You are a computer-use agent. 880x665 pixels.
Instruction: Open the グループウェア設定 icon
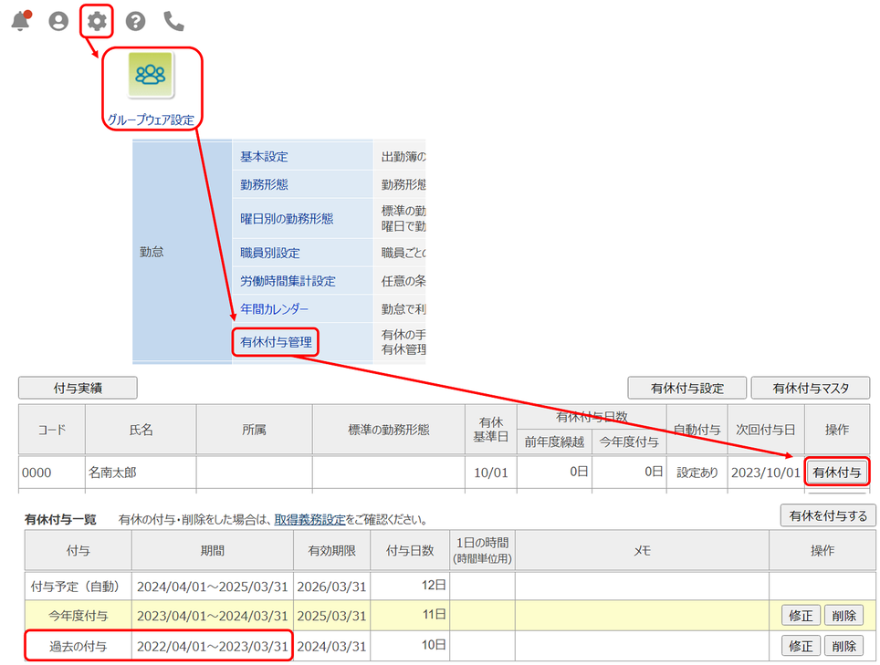coord(151,76)
